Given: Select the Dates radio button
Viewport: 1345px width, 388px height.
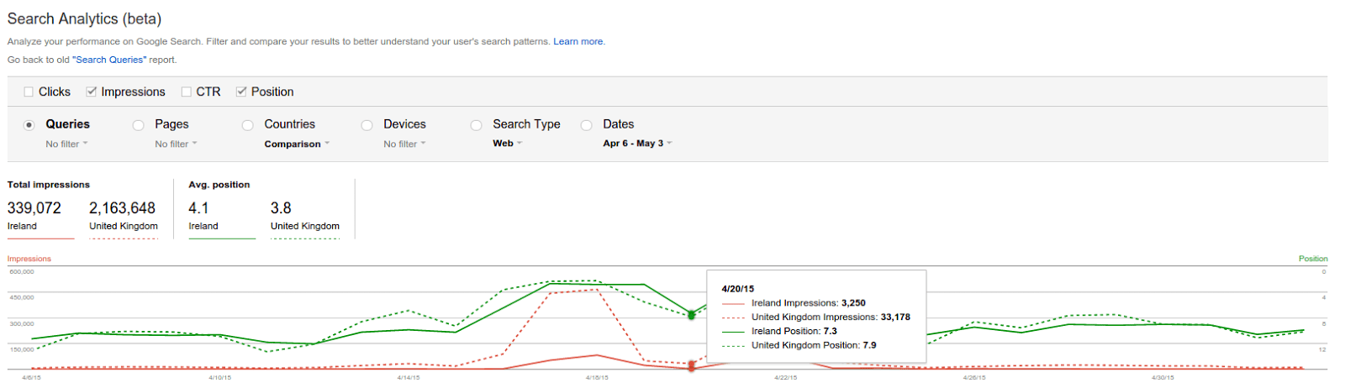Looking at the screenshot, I should tap(587, 125).
